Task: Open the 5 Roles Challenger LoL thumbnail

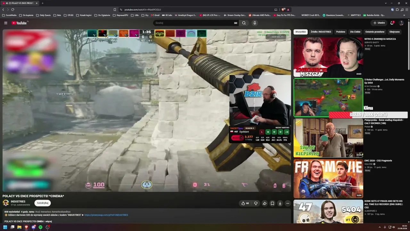Action: 328,98
